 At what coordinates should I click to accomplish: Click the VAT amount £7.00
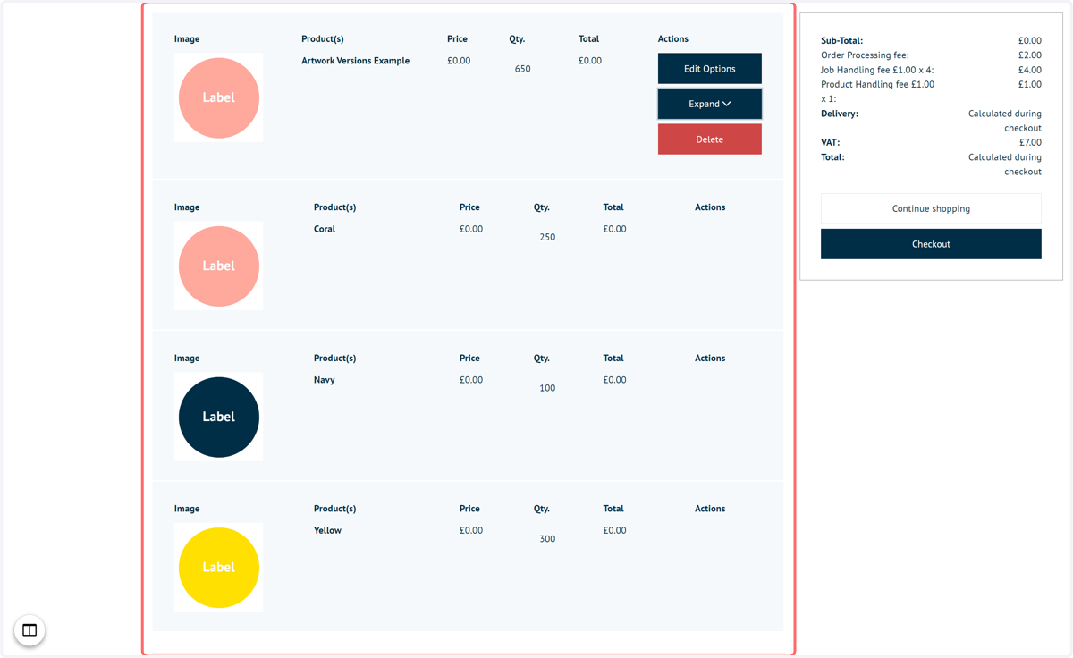1030,142
